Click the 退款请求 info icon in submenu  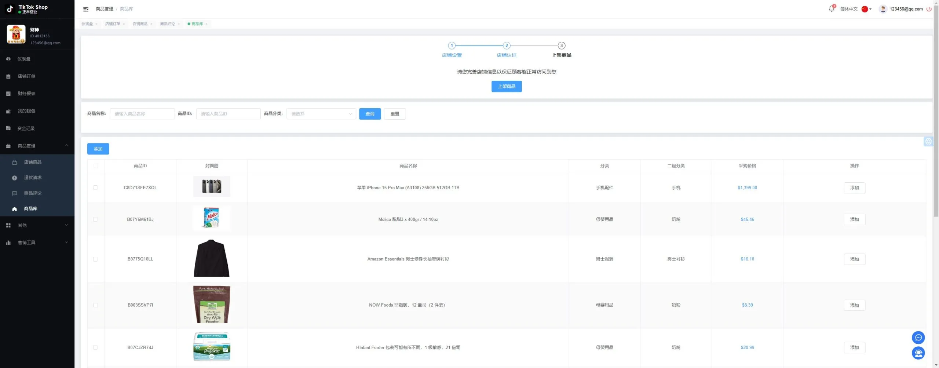click(x=15, y=178)
